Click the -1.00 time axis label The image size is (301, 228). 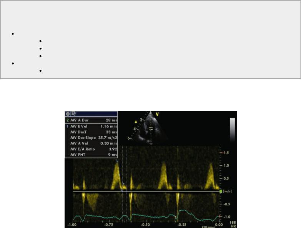click(72, 225)
